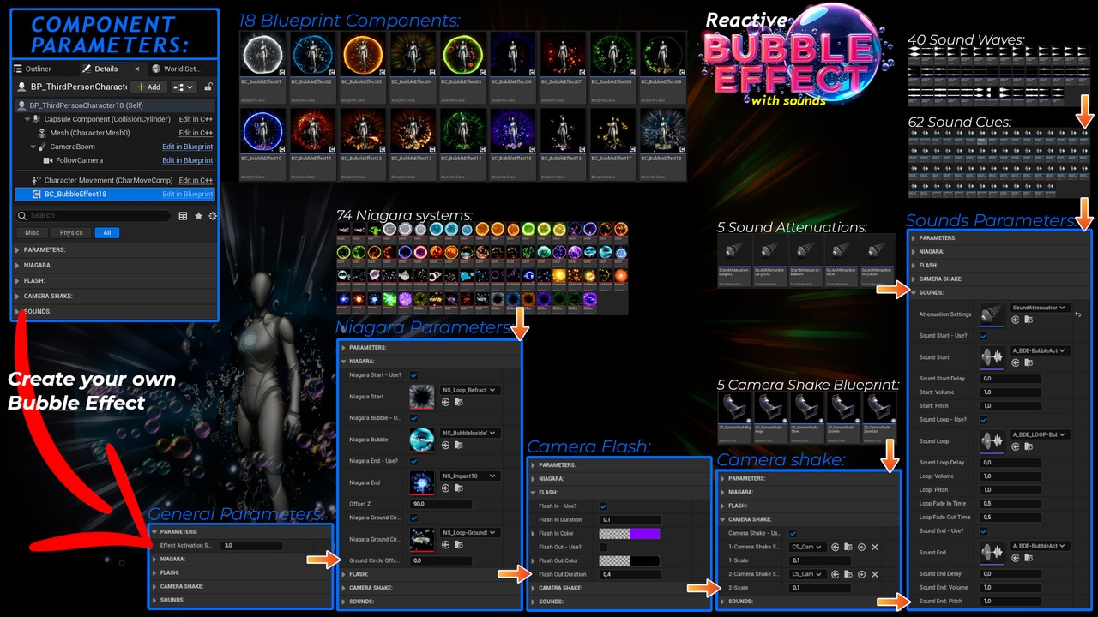Collapse CameraBoom component tree node

click(x=31, y=147)
